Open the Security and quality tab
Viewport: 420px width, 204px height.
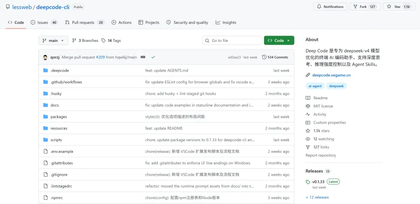187,22
